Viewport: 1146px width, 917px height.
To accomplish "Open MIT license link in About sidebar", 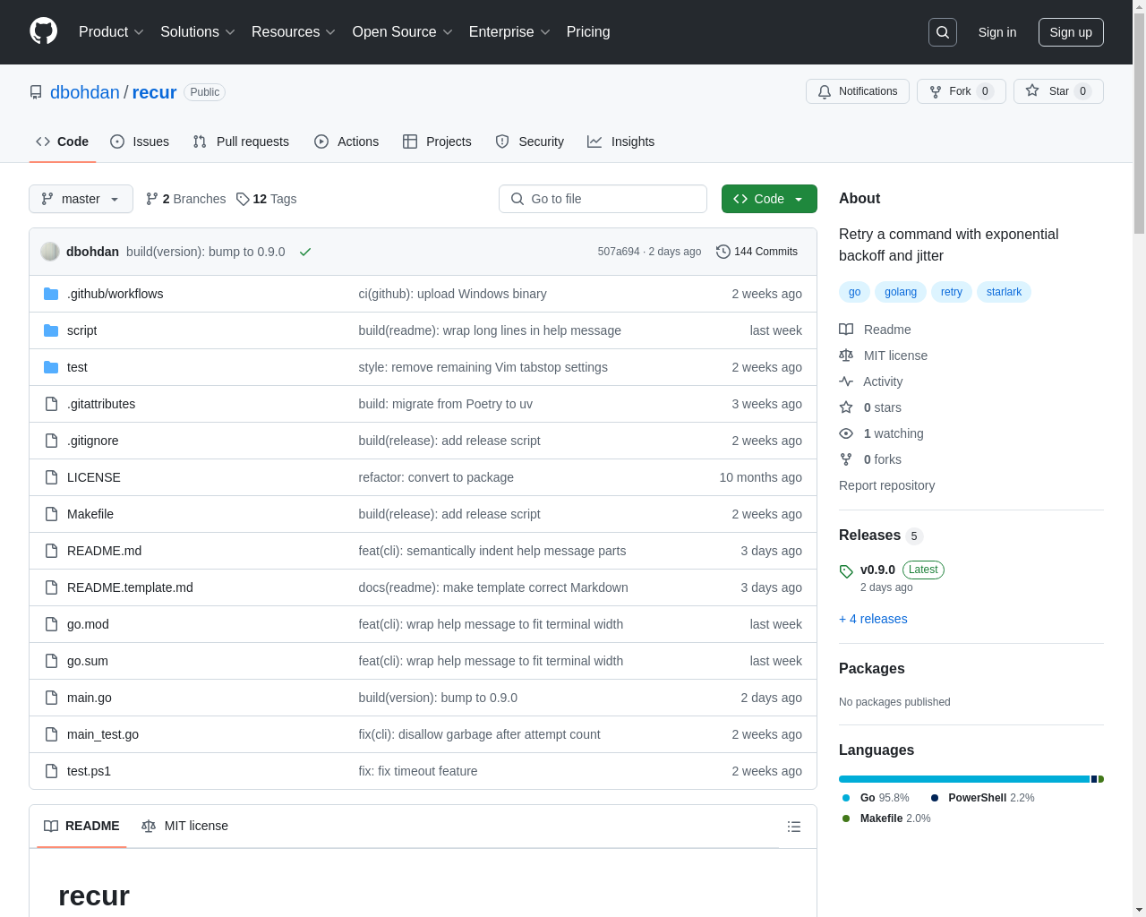I will click(x=883, y=356).
